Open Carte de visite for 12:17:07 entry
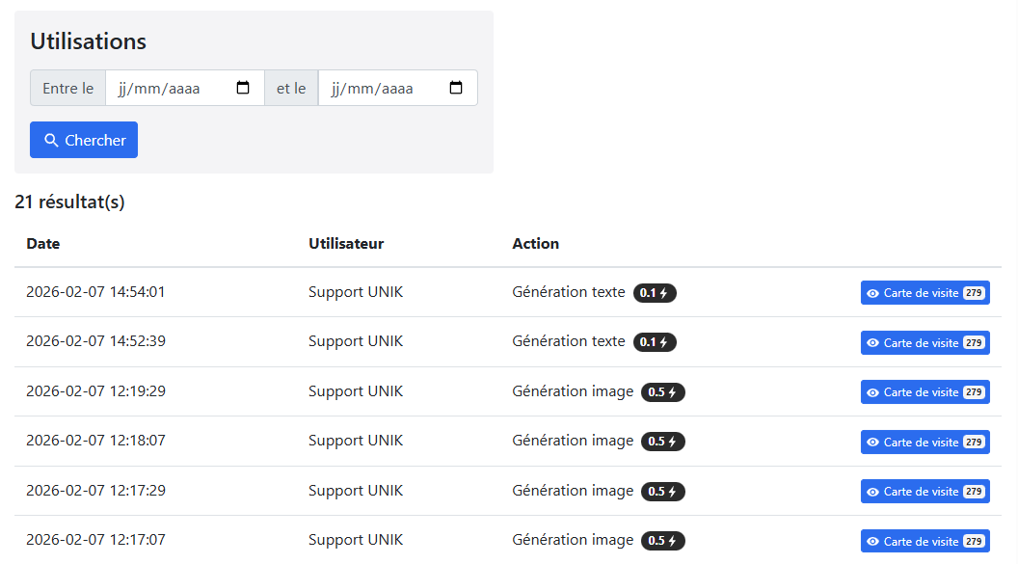Viewport: 1018px width, 564px height. (x=924, y=541)
